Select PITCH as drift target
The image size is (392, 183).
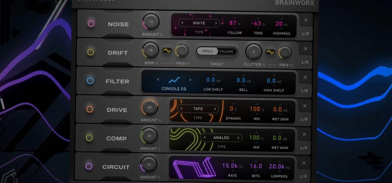coord(207,51)
